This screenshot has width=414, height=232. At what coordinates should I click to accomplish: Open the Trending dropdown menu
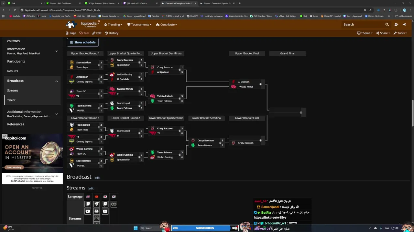113,24
